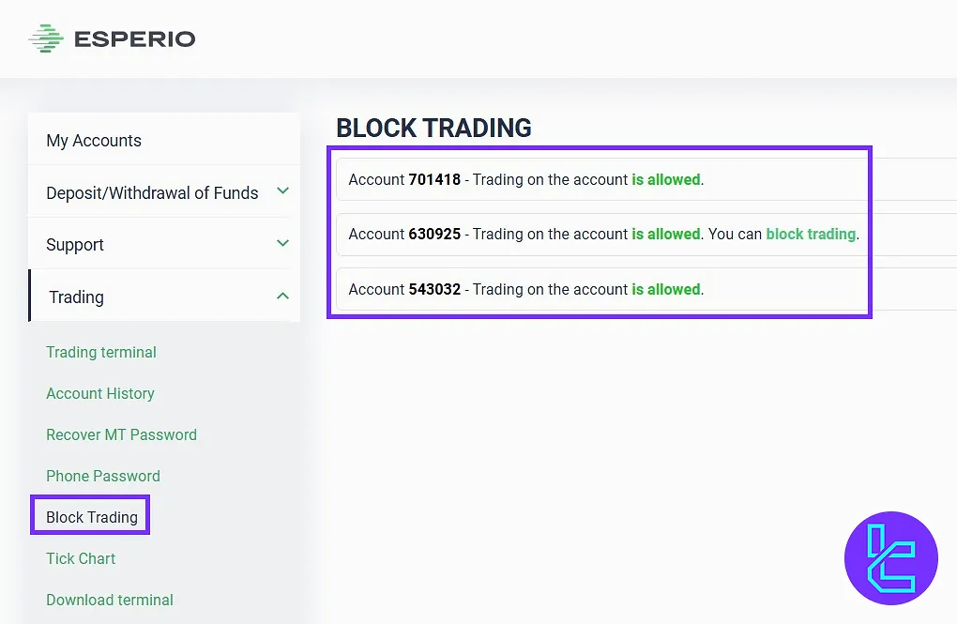
Task: Click the ESPERIO brand name text
Action: point(134,39)
